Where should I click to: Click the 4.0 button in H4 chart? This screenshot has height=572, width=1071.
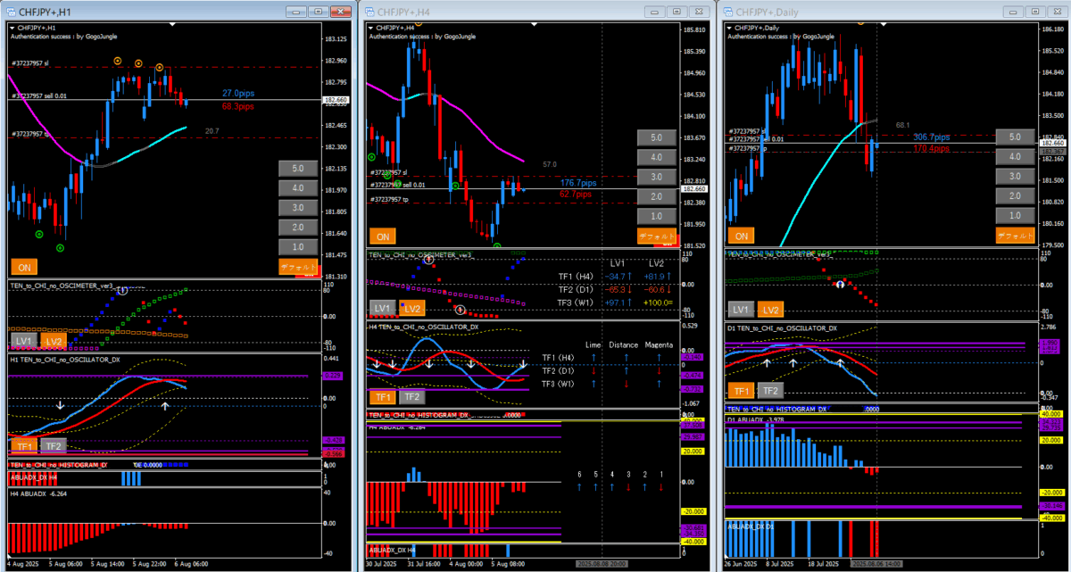(657, 157)
